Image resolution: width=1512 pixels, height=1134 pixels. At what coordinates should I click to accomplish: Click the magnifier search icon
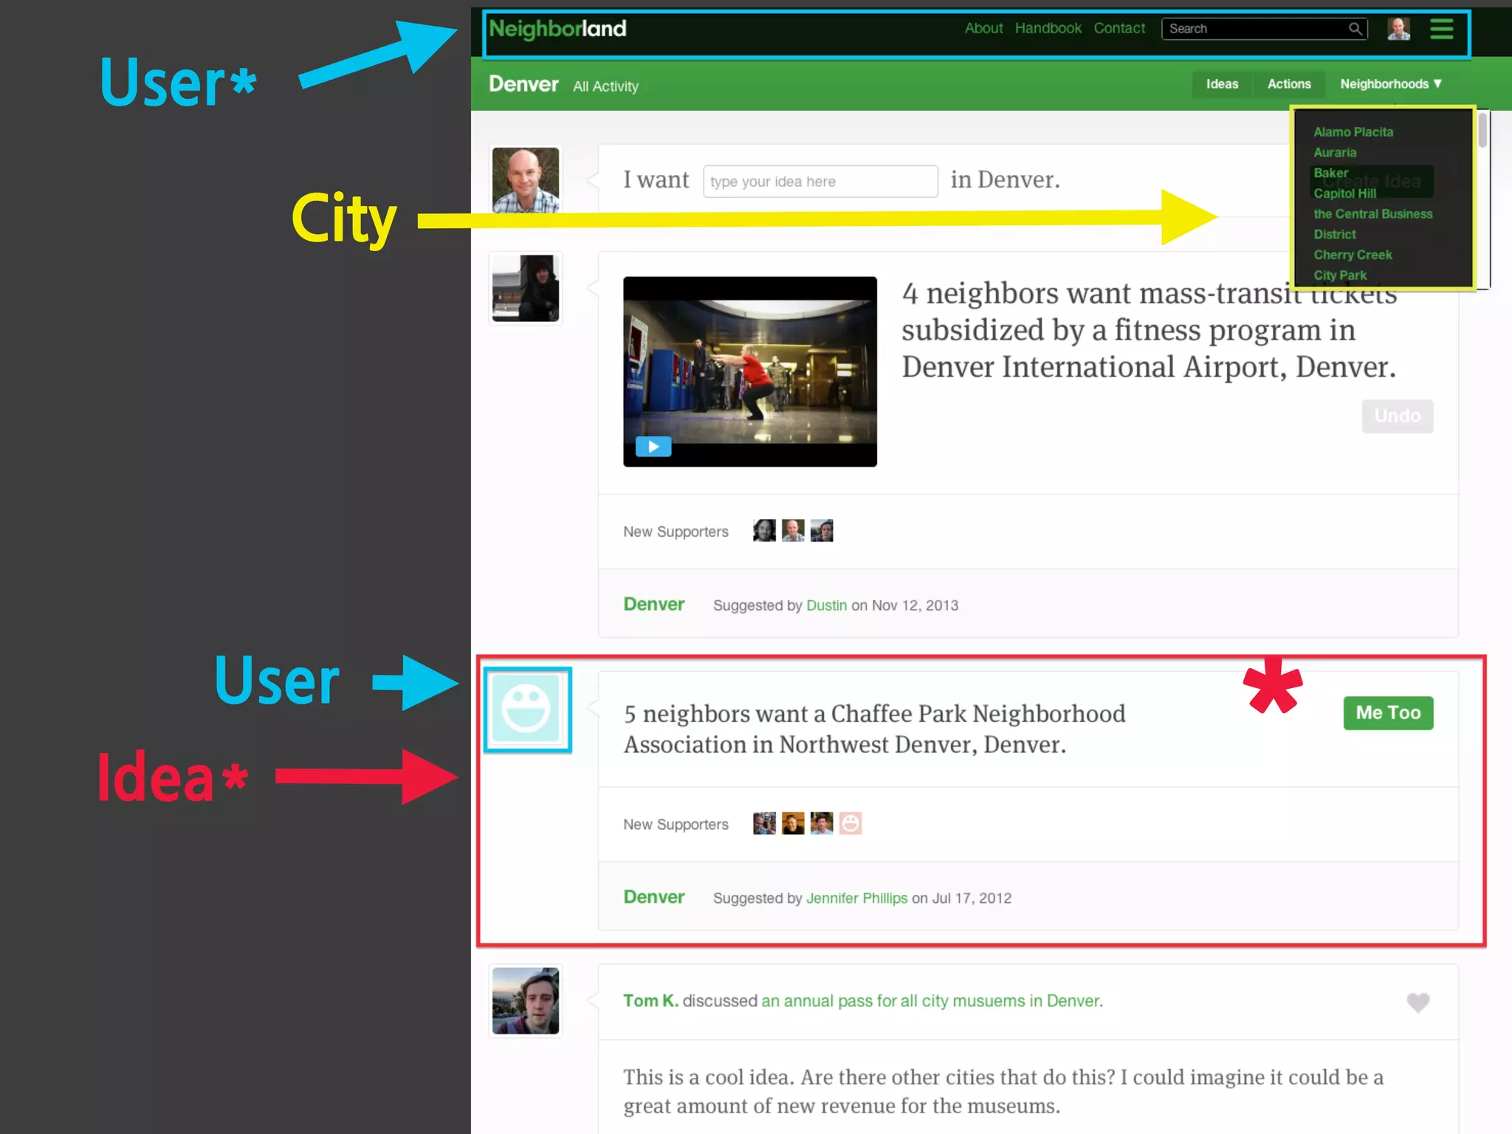1355,29
